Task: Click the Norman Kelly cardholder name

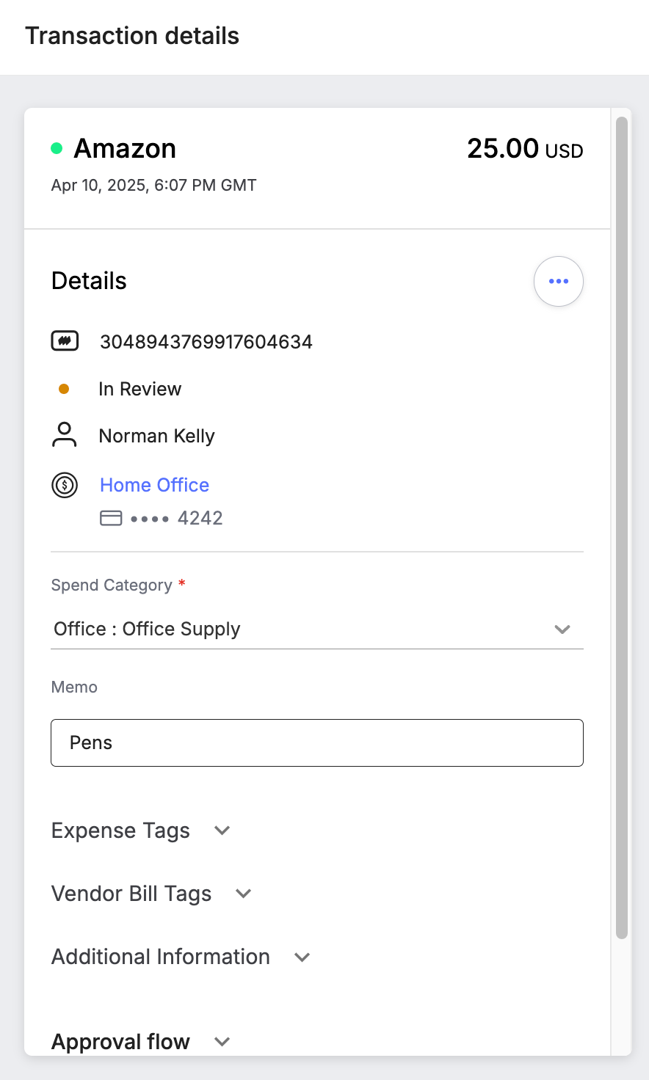Action: click(x=157, y=436)
